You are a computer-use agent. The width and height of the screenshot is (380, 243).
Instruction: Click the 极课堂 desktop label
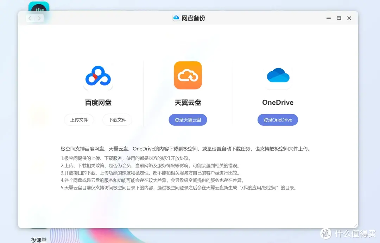[x=39, y=240]
